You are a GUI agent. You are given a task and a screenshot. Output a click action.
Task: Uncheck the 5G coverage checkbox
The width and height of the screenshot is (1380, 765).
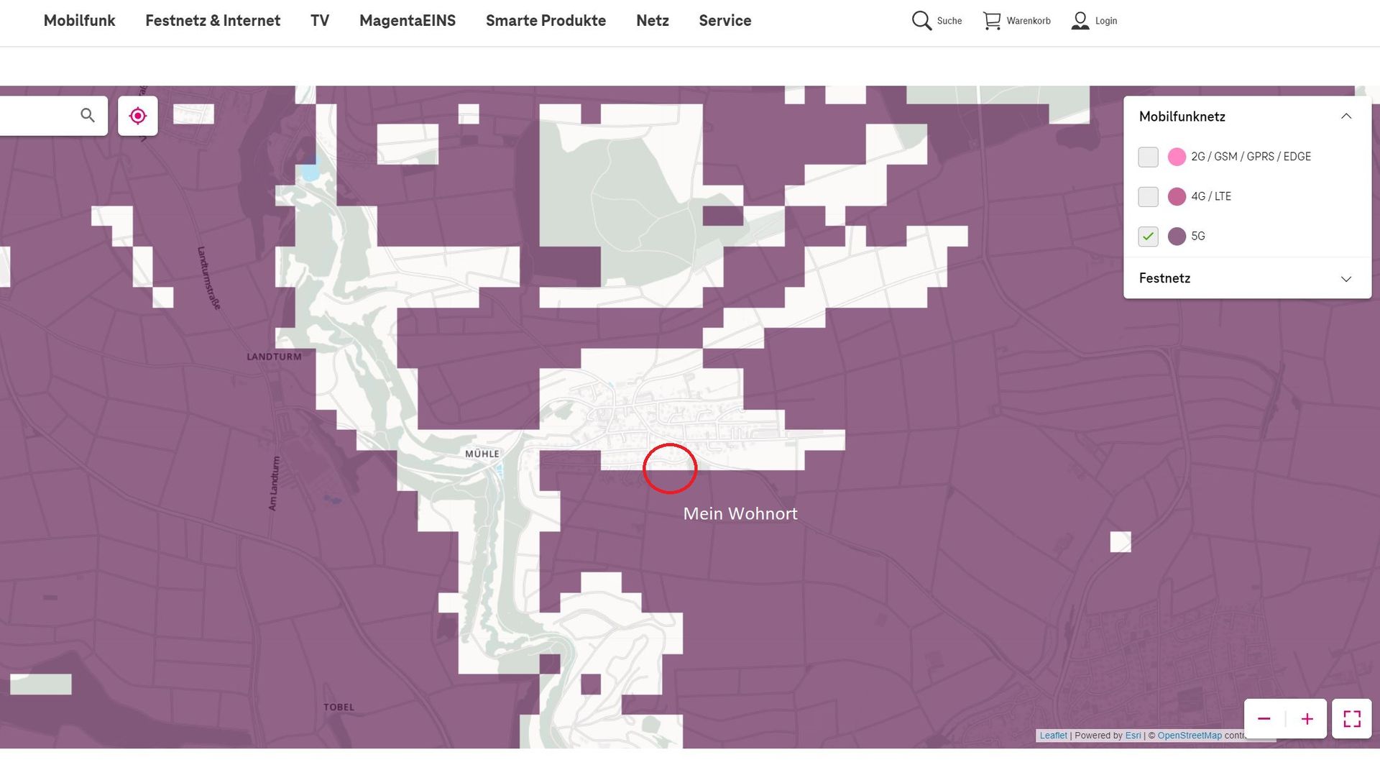point(1148,236)
